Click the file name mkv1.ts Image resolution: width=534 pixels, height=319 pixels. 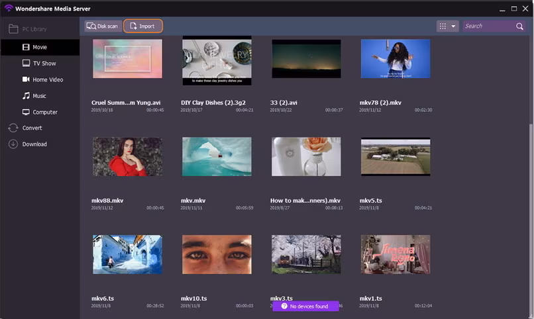coord(371,298)
